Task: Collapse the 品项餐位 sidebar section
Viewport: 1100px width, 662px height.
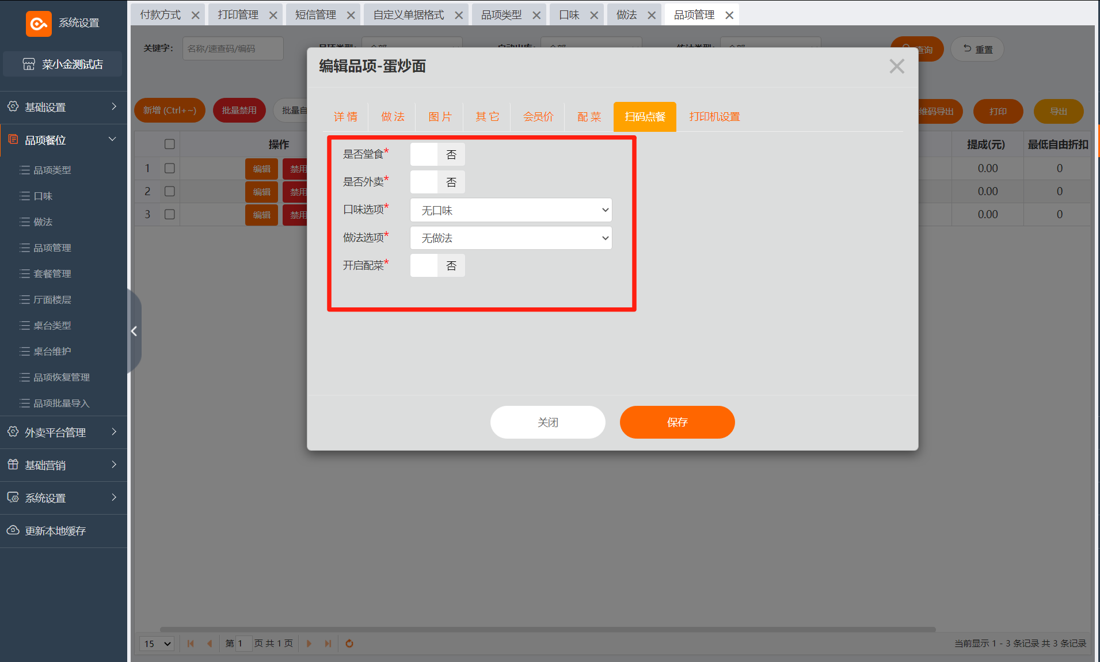Action: (x=113, y=139)
